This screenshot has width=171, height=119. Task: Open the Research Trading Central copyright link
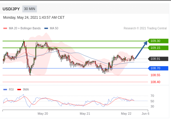(145, 28)
